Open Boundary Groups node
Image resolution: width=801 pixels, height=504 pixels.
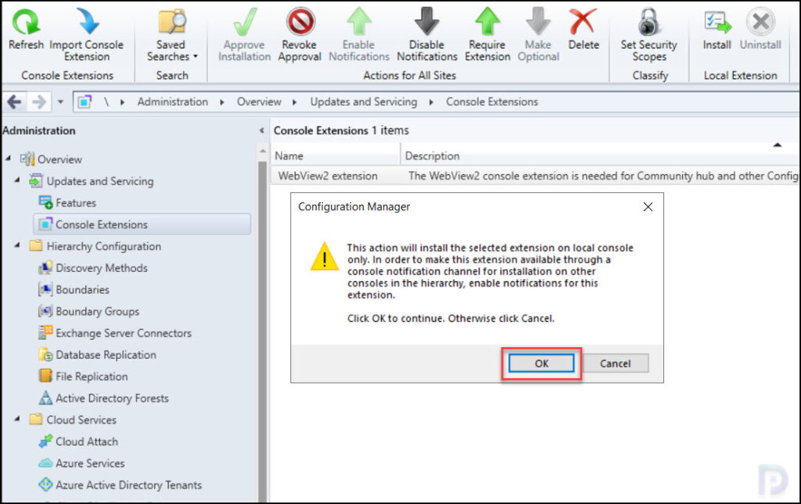pos(97,312)
